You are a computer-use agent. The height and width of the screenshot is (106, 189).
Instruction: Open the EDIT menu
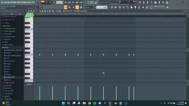[5, 2]
